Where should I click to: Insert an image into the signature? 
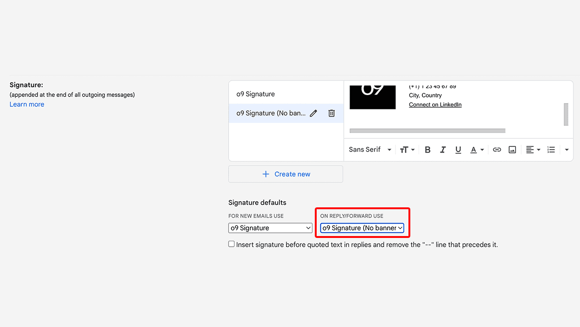click(x=512, y=149)
